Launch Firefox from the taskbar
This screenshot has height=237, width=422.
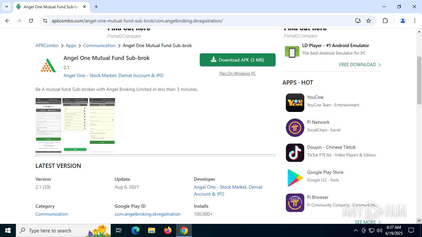[x=168, y=230]
